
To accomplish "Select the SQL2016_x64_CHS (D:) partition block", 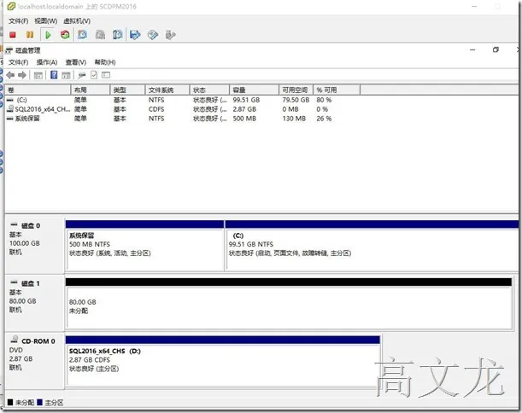I will click(223, 361).
